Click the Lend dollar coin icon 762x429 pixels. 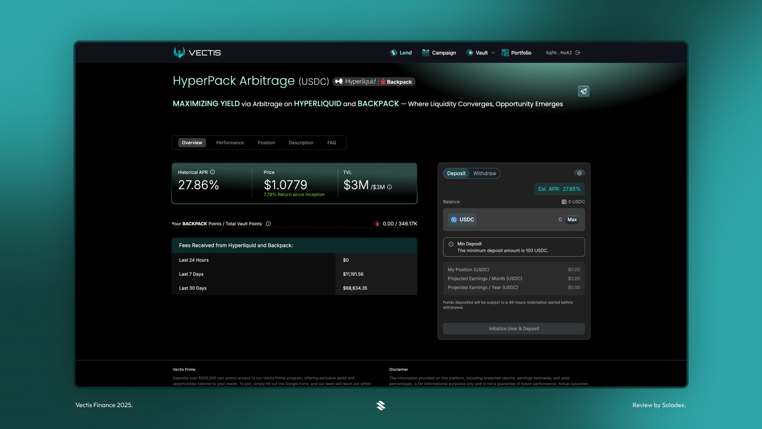(393, 53)
